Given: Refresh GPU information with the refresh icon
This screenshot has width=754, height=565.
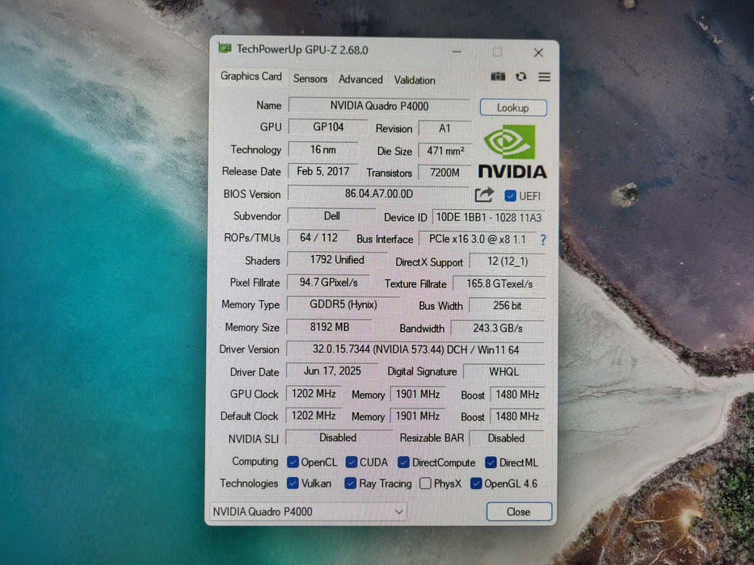Looking at the screenshot, I should tap(521, 76).
